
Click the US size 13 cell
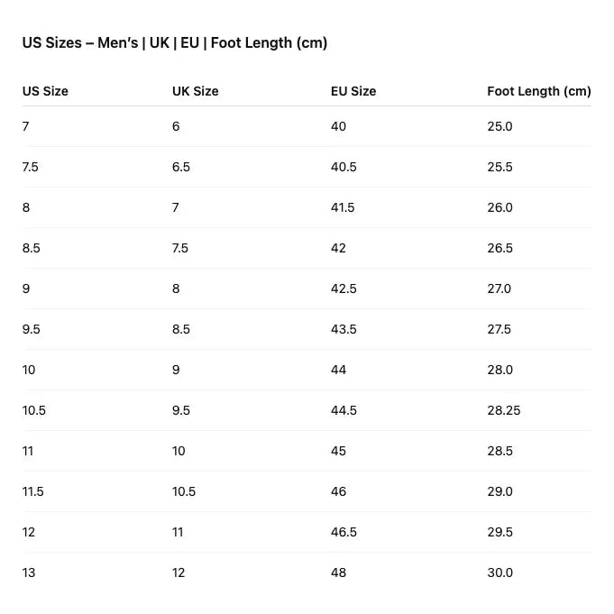click(x=29, y=573)
